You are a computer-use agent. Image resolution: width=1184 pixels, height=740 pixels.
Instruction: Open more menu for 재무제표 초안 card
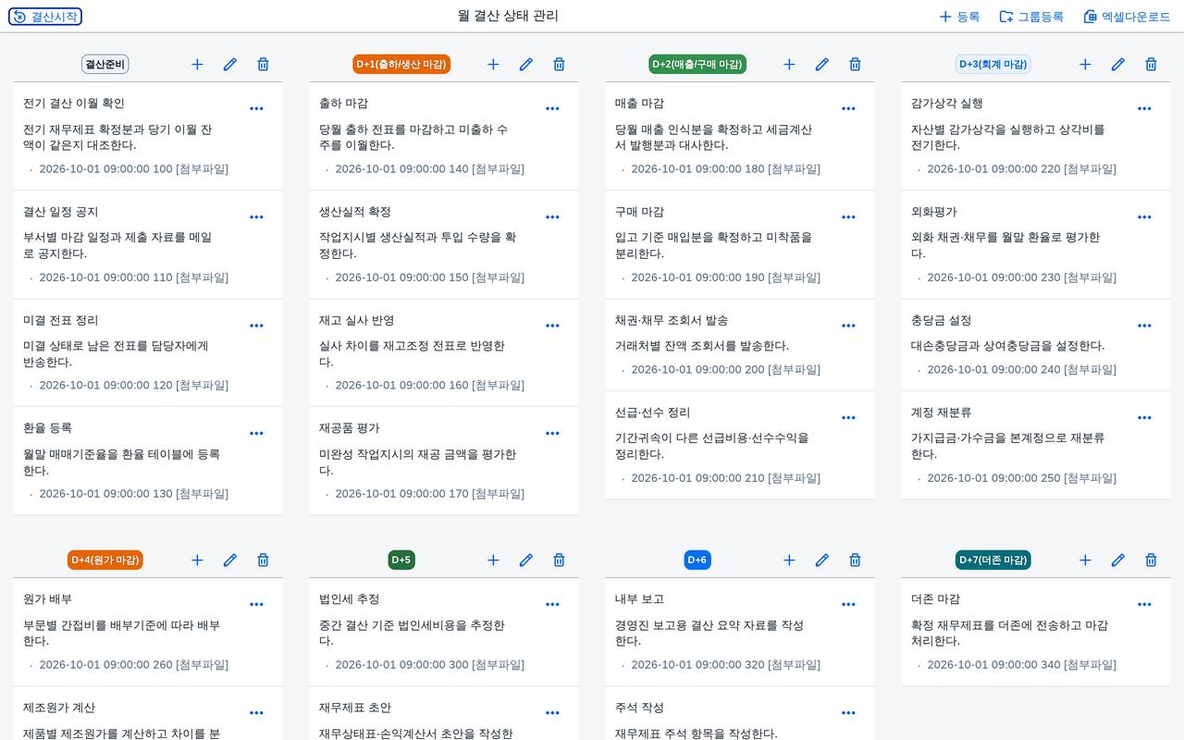click(552, 713)
